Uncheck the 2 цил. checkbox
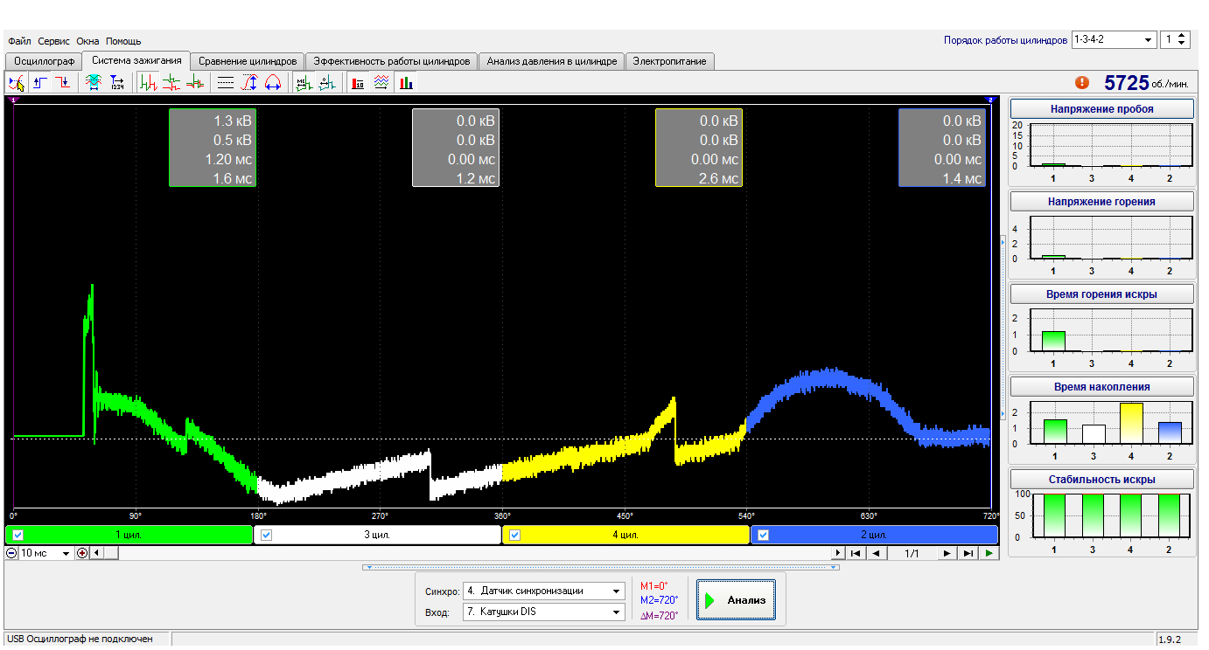Image resolution: width=1209 pixels, height=650 pixels. [764, 535]
